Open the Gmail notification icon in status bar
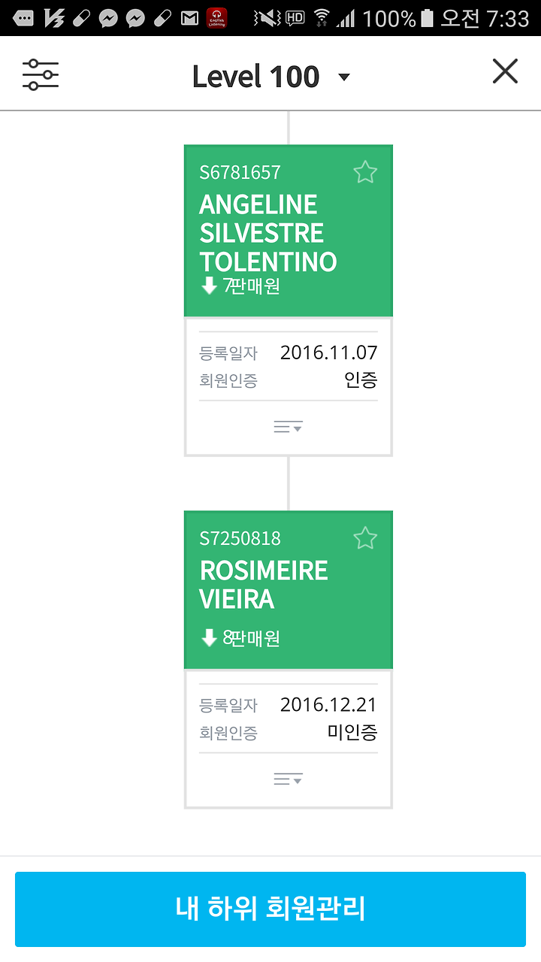541x962 pixels. [x=190, y=18]
